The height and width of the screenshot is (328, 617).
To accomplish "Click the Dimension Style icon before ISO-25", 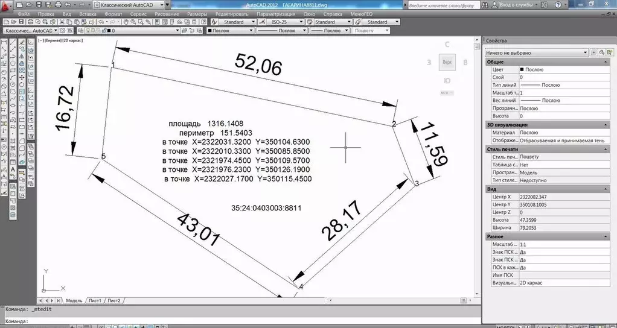I will point(261,22).
